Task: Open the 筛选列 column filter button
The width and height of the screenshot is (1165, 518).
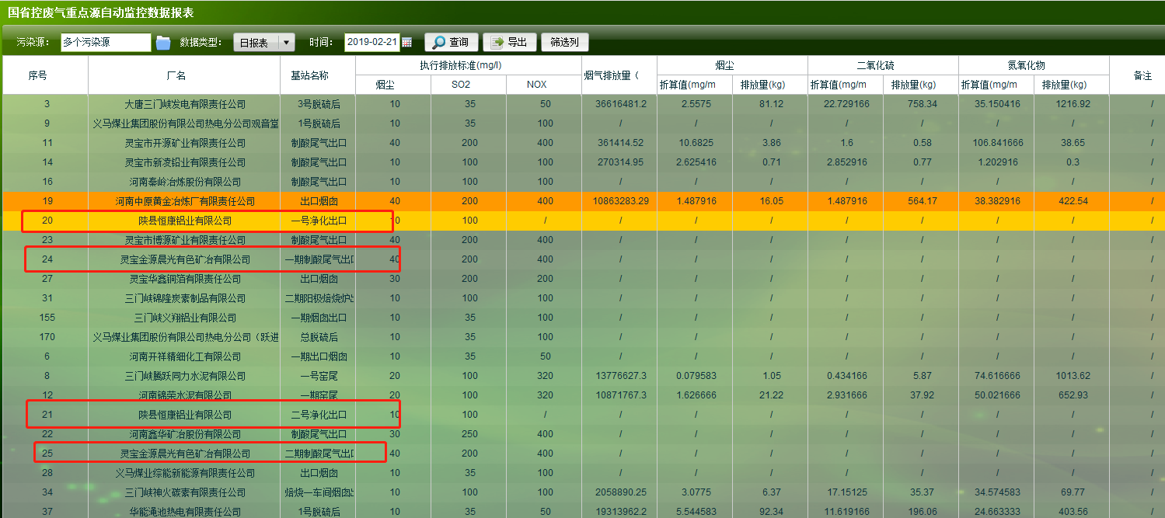Action: click(x=564, y=43)
